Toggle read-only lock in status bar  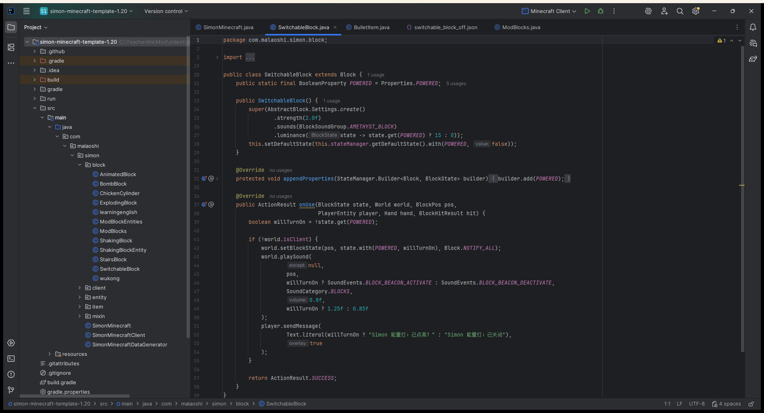(x=751, y=404)
